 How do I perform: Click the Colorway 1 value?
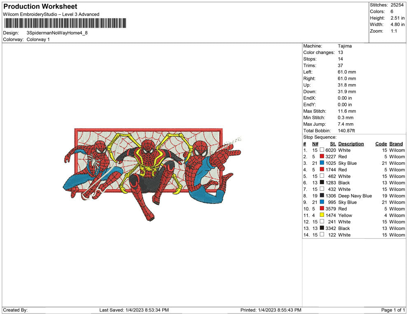[38, 40]
